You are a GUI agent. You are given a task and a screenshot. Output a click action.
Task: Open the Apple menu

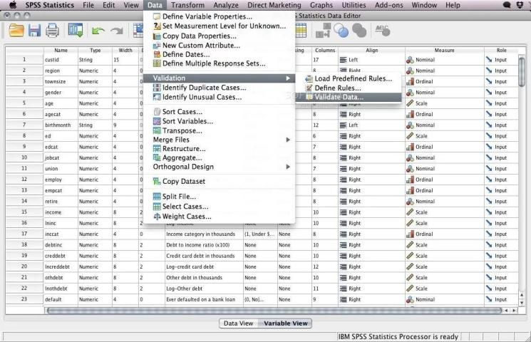[x=12, y=5]
